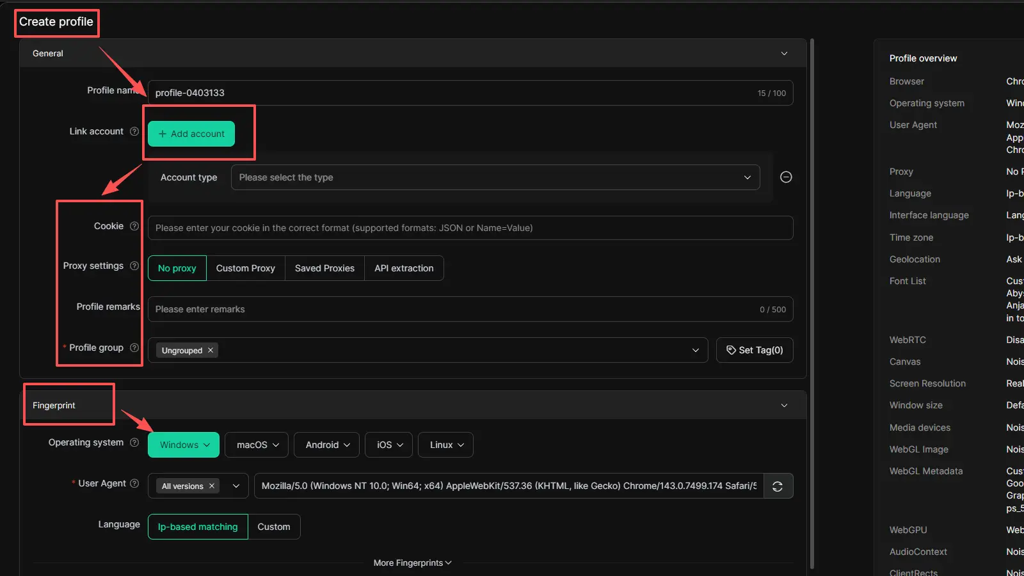The height and width of the screenshot is (576, 1024).
Task: Click the Proxy settings help icon
Action: click(134, 266)
